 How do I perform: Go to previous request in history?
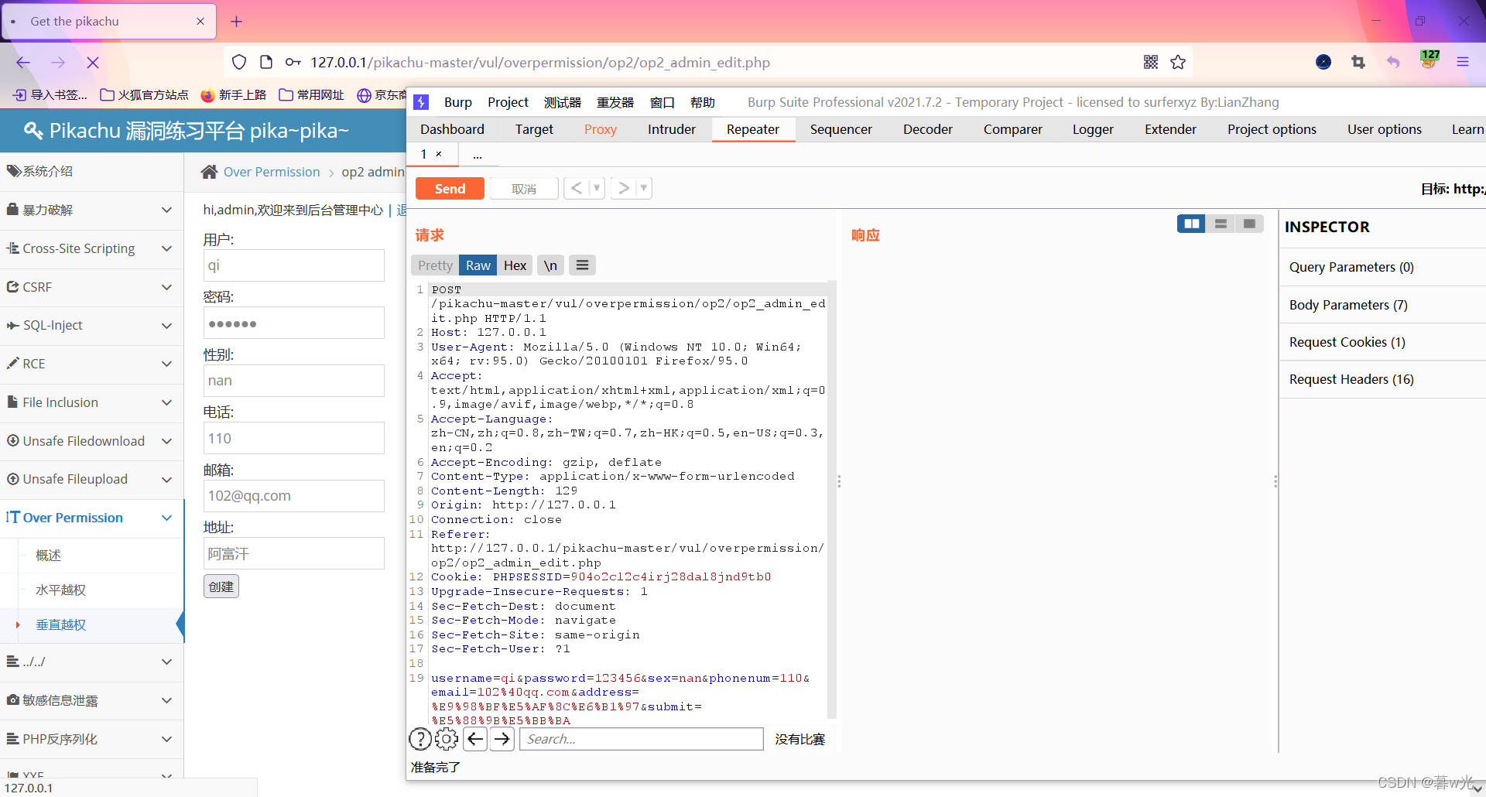point(577,188)
